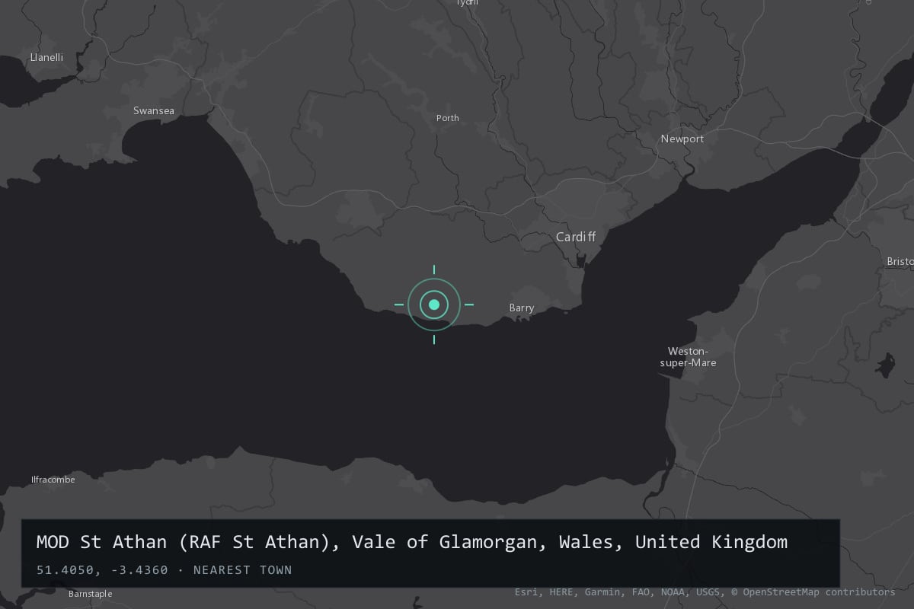914x609 pixels.
Task: Click the Barnstaple label
Action: 90,594
